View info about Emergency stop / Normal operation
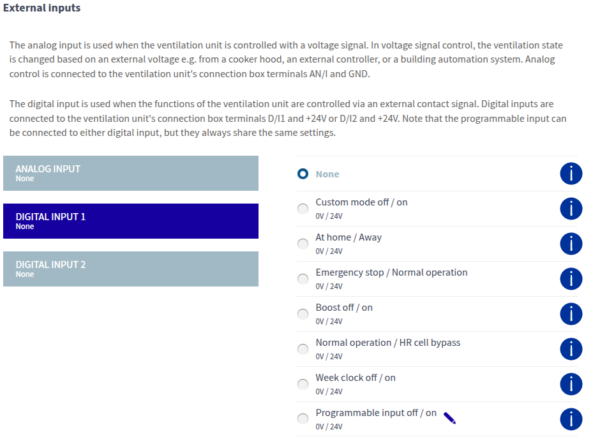 pos(571,279)
